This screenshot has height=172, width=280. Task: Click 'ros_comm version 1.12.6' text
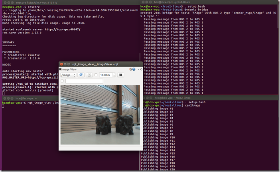(x=22, y=33)
